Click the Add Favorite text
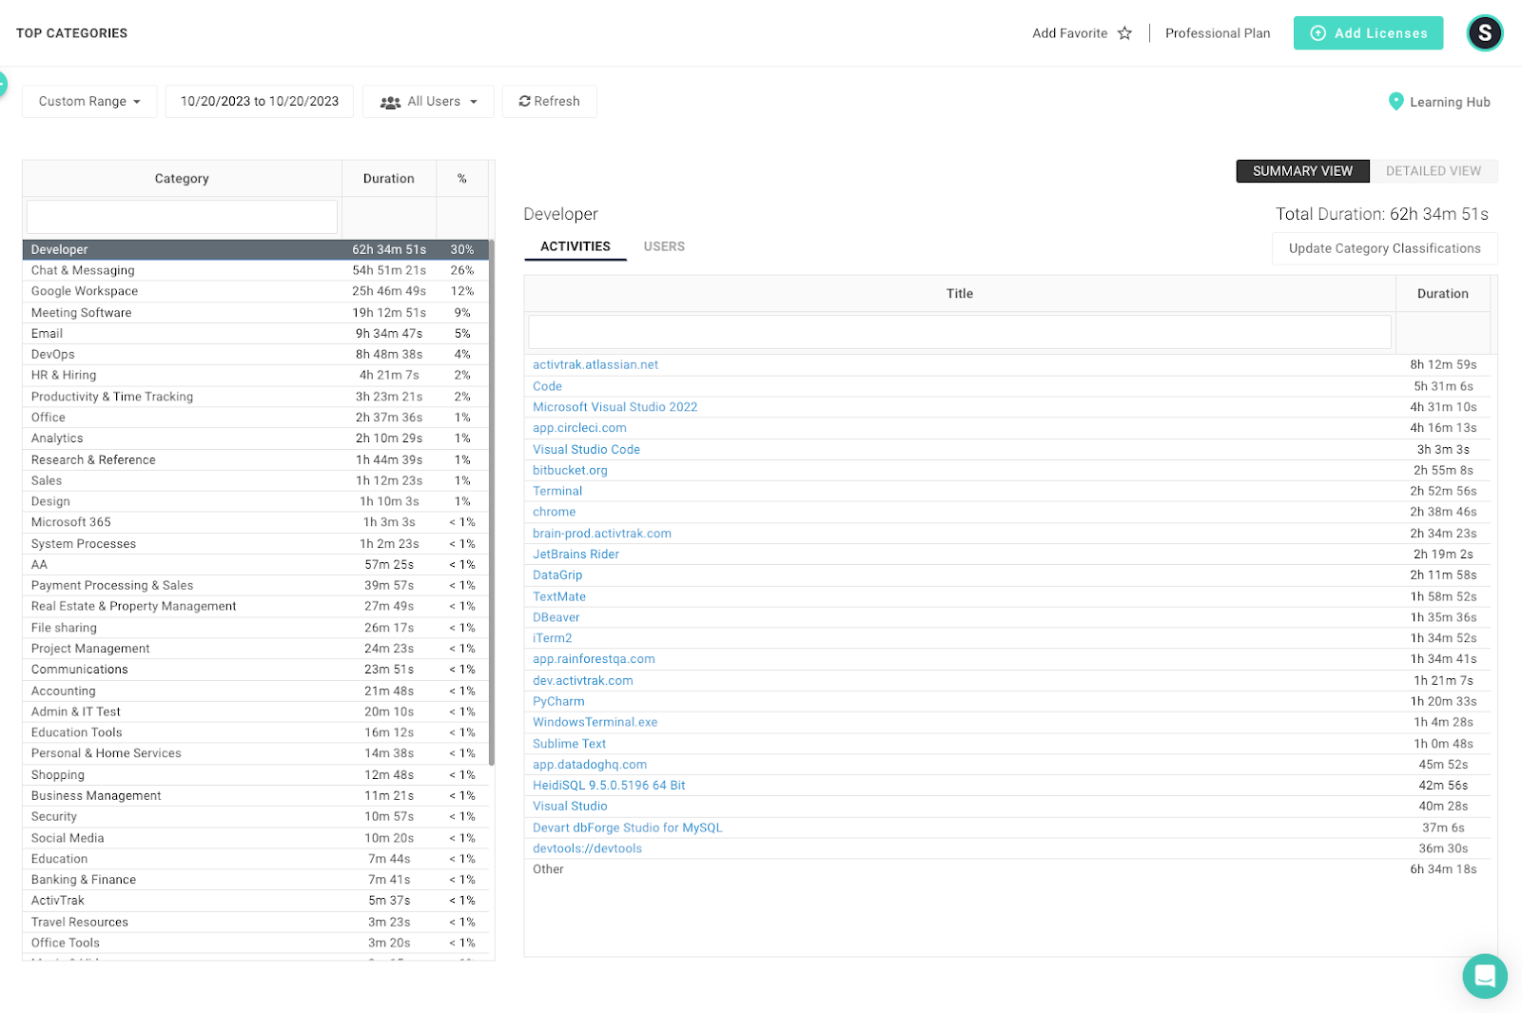The image size is (1522, 1013). coord(1070,33)
